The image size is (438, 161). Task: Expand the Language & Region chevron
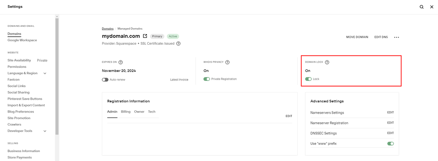(x=44, y=73)
